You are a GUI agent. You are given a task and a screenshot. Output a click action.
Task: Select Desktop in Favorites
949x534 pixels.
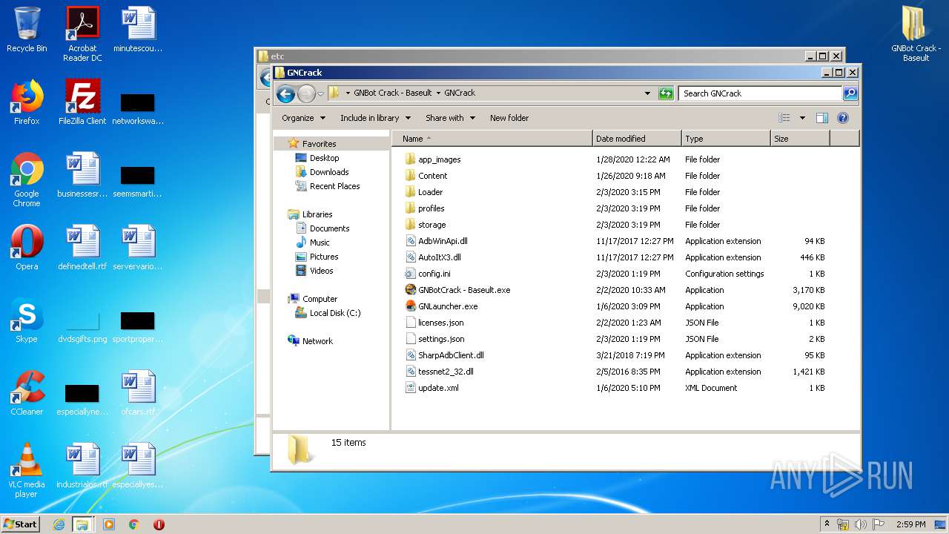317,158
